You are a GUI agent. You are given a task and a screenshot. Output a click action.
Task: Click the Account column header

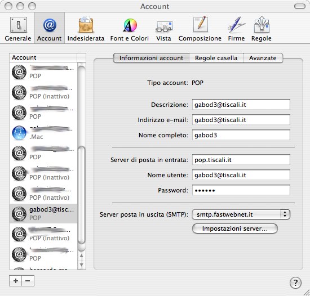pos(43,57)
